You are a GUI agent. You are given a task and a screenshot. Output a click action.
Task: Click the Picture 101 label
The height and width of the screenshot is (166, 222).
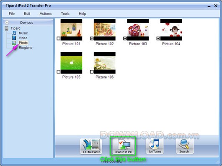pos(71,44)
